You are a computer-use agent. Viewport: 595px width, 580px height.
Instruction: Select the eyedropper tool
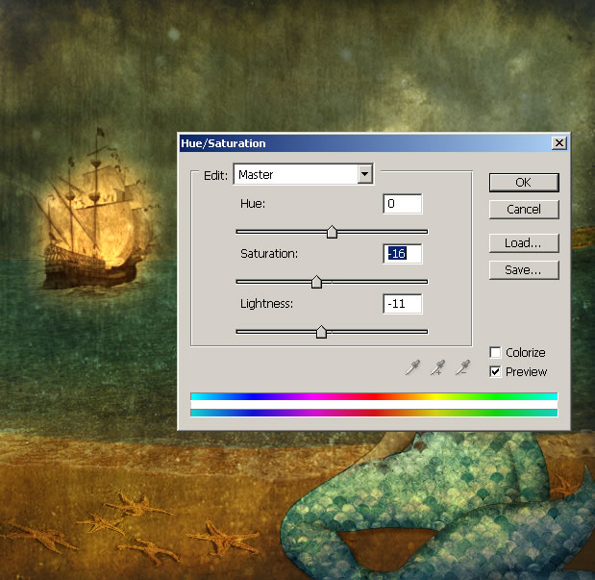pos(412,367)
